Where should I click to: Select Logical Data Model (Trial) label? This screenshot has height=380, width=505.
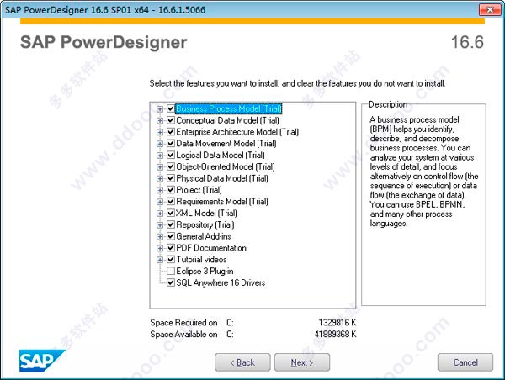click(221, 155)
